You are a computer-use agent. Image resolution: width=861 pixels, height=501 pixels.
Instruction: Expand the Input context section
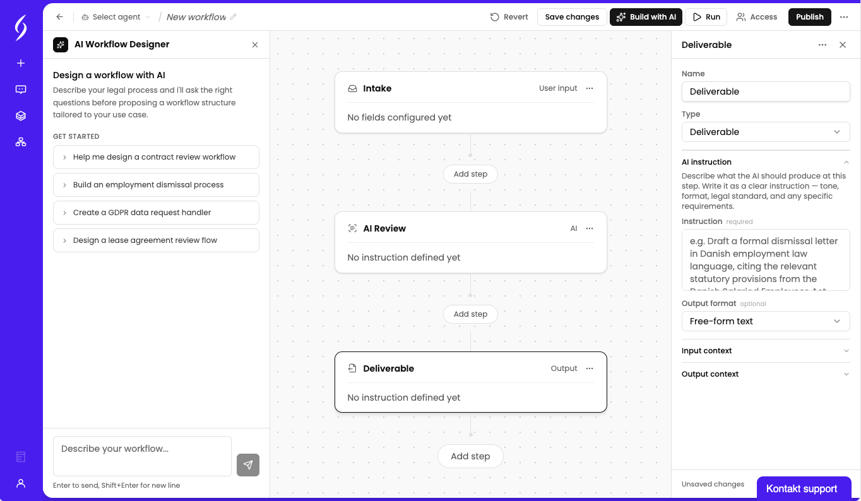pyautogui.click(x=766, y=351)
